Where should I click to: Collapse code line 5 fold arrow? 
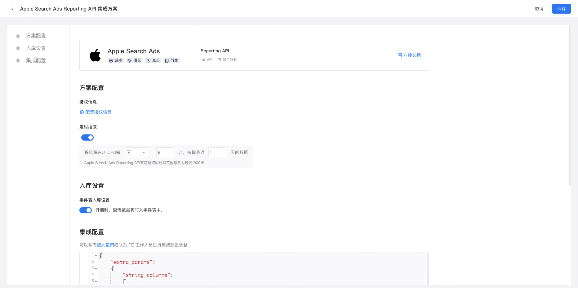click(x=96, y=281)
